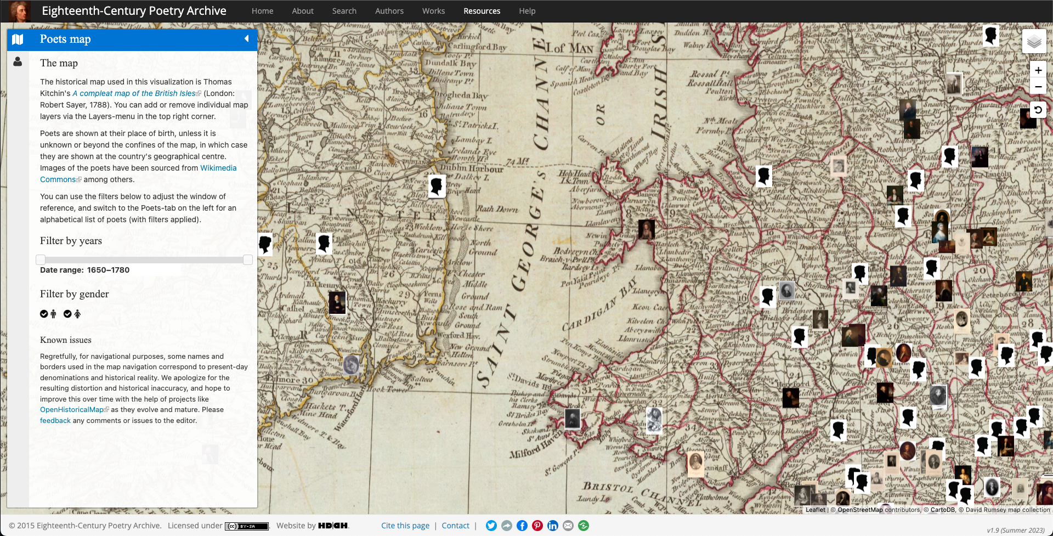Click 'Date range: 1650–1780' text
Screen dimensions: 1053x536
pos(85,270)
